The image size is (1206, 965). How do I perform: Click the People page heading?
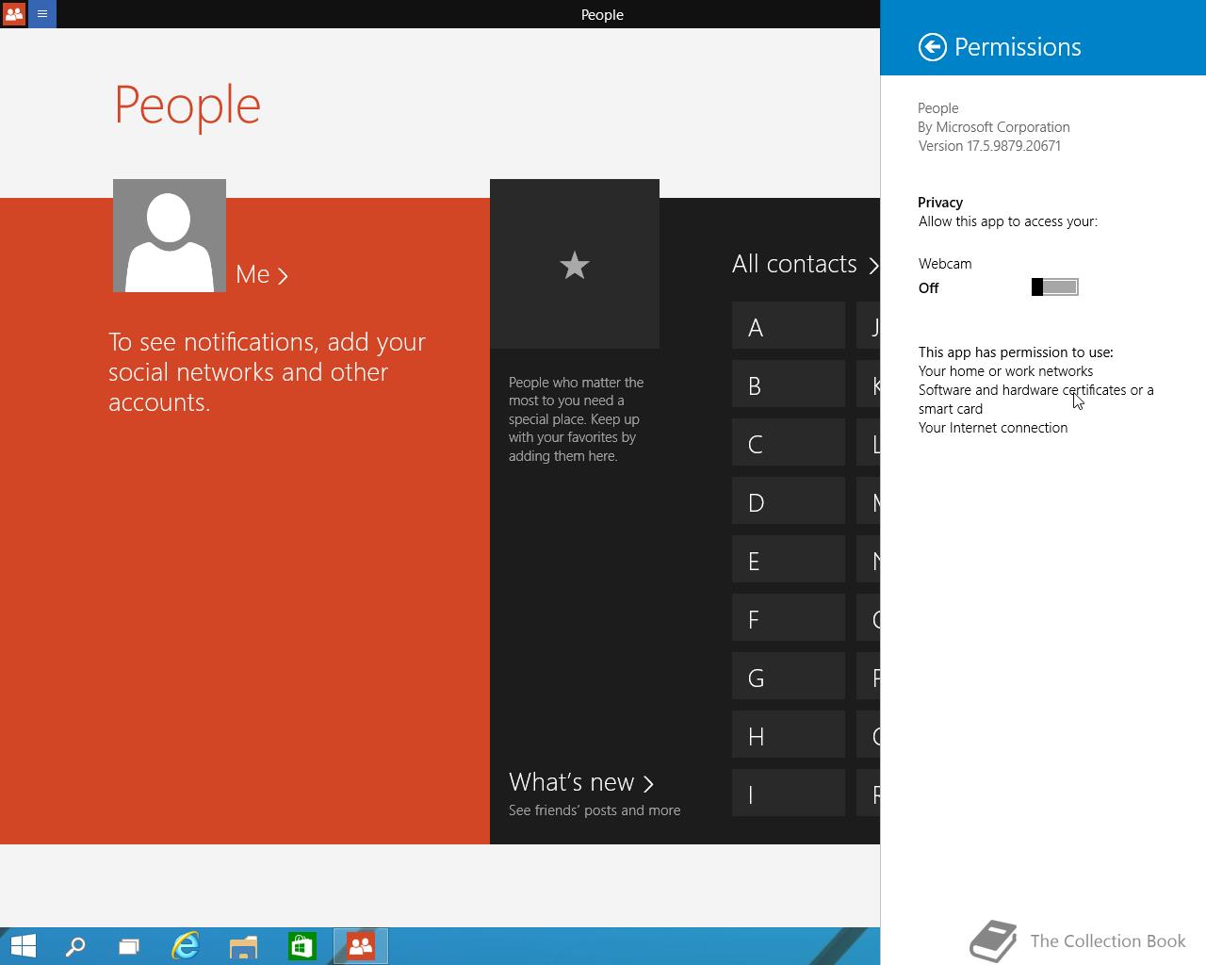[187, 105]
